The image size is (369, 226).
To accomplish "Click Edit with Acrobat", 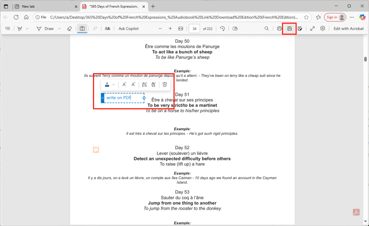I will 348,28.
